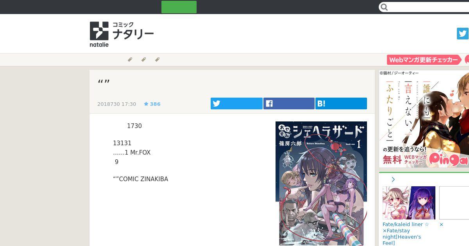
Task: Click the chevron arrow above Fate thumbnails
Action: click(x=393, y=180)
